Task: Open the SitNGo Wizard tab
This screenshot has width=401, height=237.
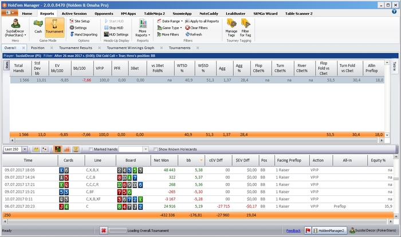Action: [265, 14]
